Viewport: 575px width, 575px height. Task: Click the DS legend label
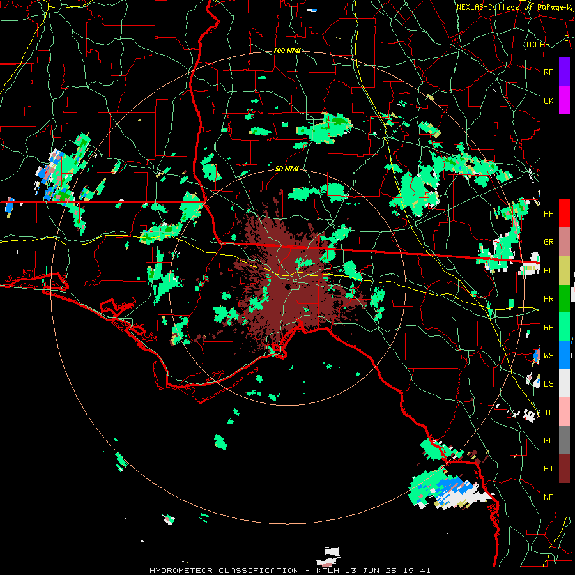coord(548,384)
